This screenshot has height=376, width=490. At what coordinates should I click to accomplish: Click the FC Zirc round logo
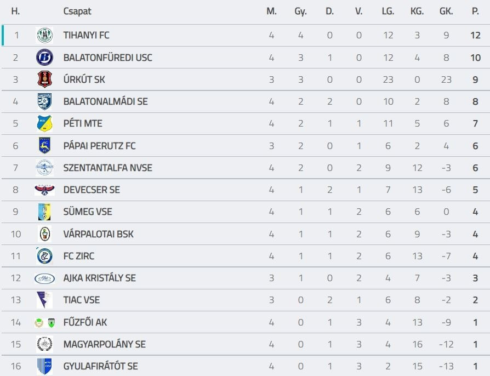44,256
